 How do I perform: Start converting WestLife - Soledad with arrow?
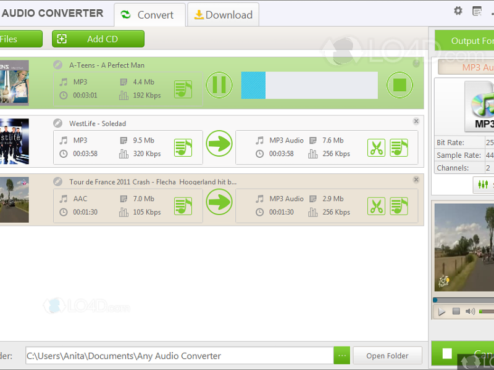click(219, 144)
